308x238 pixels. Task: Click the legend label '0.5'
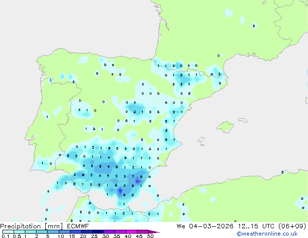point(17,236)
